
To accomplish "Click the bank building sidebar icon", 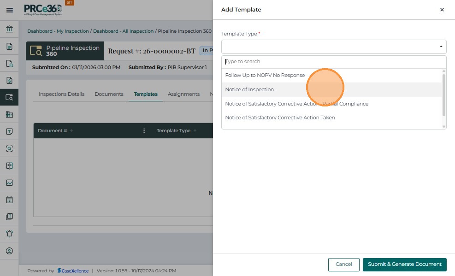I will pyautogui.click(x=9, y=29).
